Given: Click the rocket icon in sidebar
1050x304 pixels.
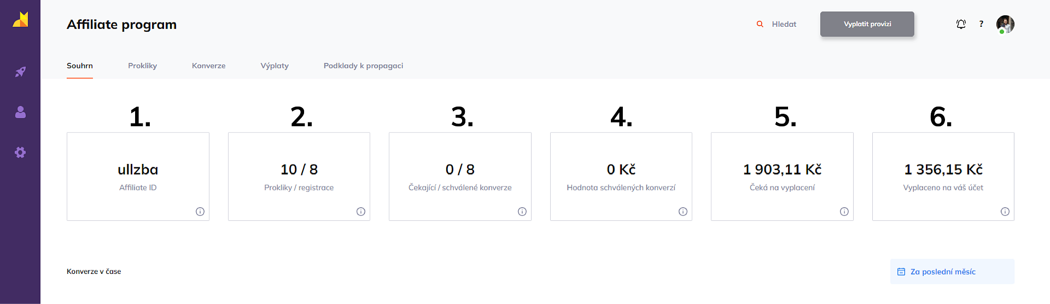Looking at the screenshot, I should point(20,72).
